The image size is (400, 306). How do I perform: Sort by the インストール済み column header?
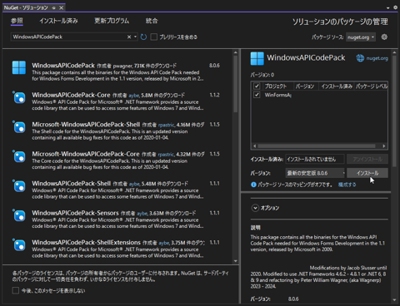click(x=337, y=86)
